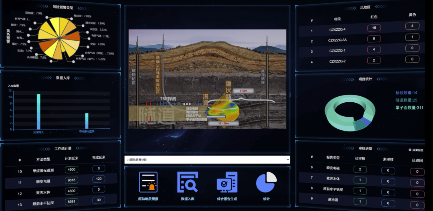Select the 已审核 count for 瞬变电磁
The width and height of the screenshot is (433, 211).
(x=360, y=169)
